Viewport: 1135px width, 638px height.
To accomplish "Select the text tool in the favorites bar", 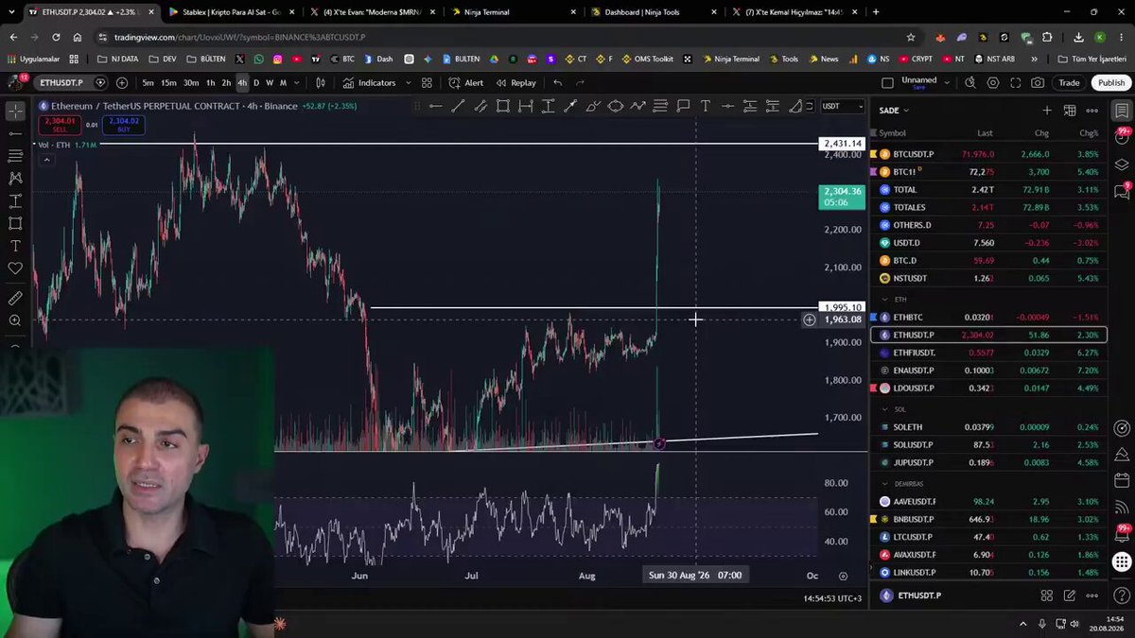I will [x=706, y=106].
